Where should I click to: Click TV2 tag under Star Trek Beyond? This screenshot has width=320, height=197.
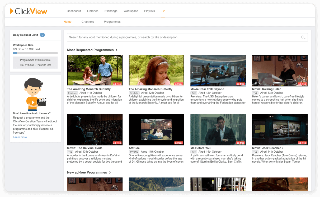pyautogui.click(x=194, y=93)
